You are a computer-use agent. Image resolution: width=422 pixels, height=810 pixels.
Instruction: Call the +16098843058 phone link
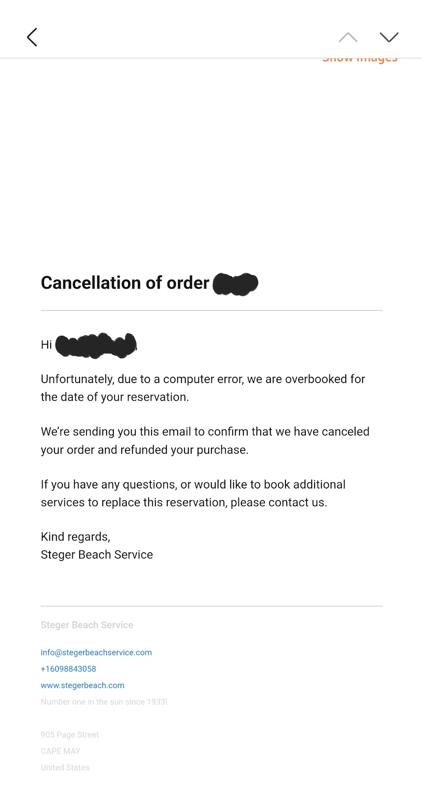point(68,669)
